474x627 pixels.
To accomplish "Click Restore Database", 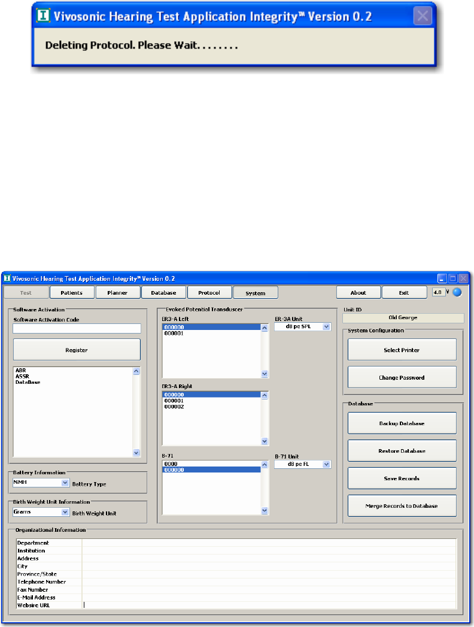I will [402, 451].
